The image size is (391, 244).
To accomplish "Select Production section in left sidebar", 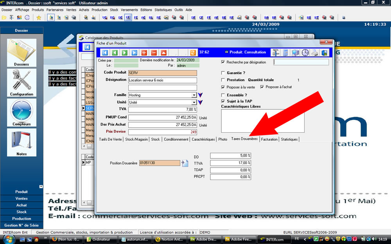I will (x=22, y=219).
